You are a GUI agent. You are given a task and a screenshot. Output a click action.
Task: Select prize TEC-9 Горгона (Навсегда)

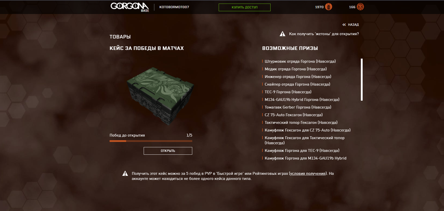pyautogui.click(x=288, y=92)
